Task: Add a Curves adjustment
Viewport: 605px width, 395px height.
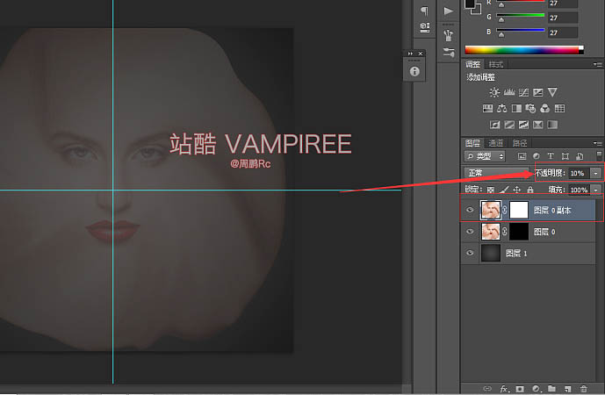Action: pos(523,92)
